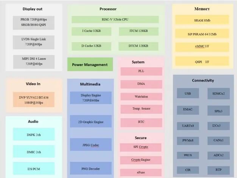
Task: Click the SPI Crypto block
Action: click(x=141, y=147)
